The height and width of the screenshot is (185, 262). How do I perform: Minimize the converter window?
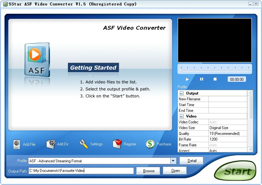click(x=250, y=4)
